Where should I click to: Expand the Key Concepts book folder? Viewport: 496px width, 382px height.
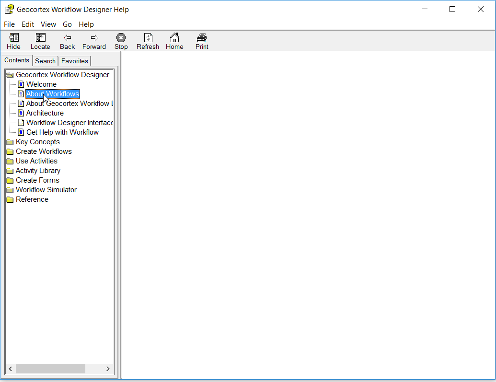(10, 142)
